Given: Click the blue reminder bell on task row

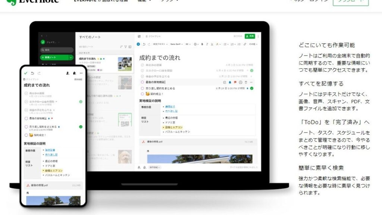Looking at the screenshot, I should click(x=230, y=82).
